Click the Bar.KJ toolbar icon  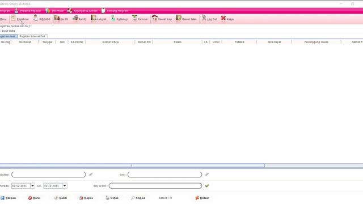(61, 19)
